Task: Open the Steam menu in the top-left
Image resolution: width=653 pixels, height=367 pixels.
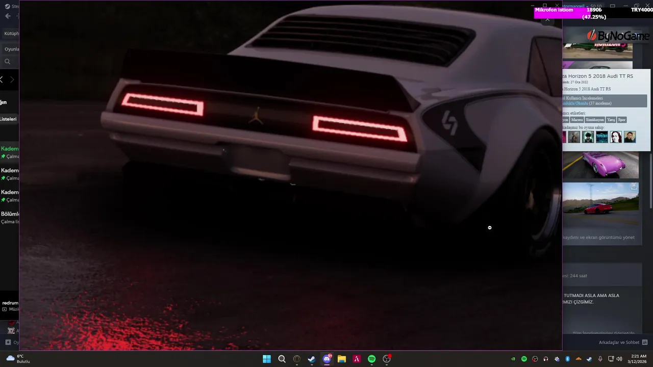Action: click(11, 6)
